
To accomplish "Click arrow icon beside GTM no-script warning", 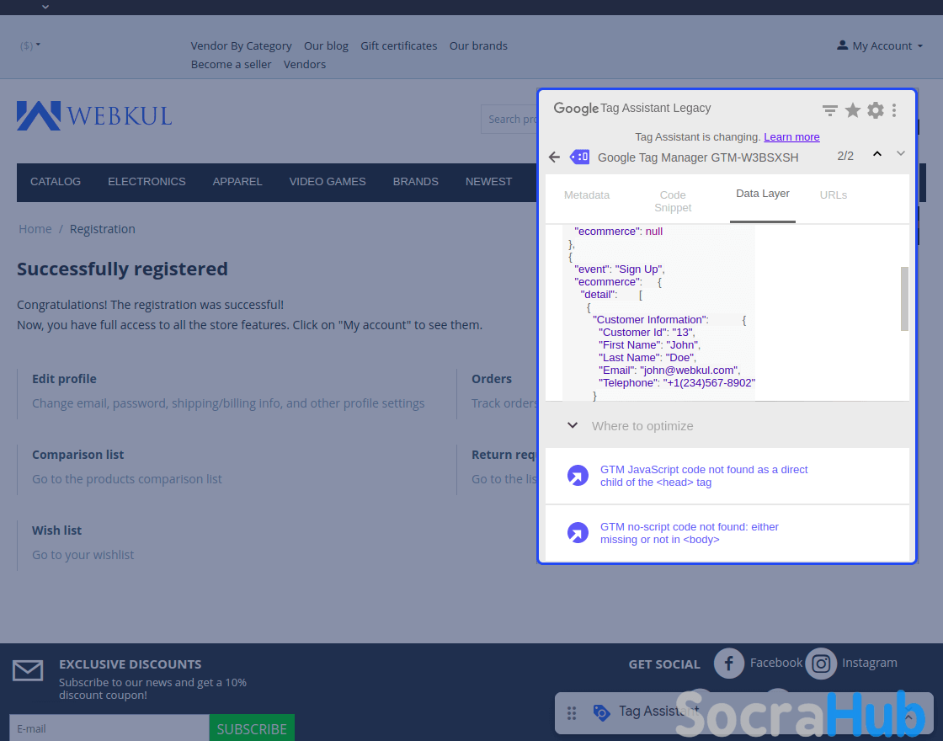I will (x=578, y=533).
